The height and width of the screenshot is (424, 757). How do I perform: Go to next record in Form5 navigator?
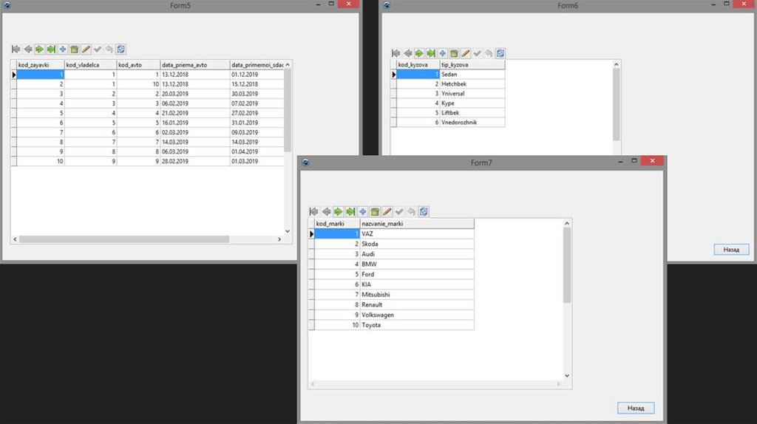[x=39, y=49]
